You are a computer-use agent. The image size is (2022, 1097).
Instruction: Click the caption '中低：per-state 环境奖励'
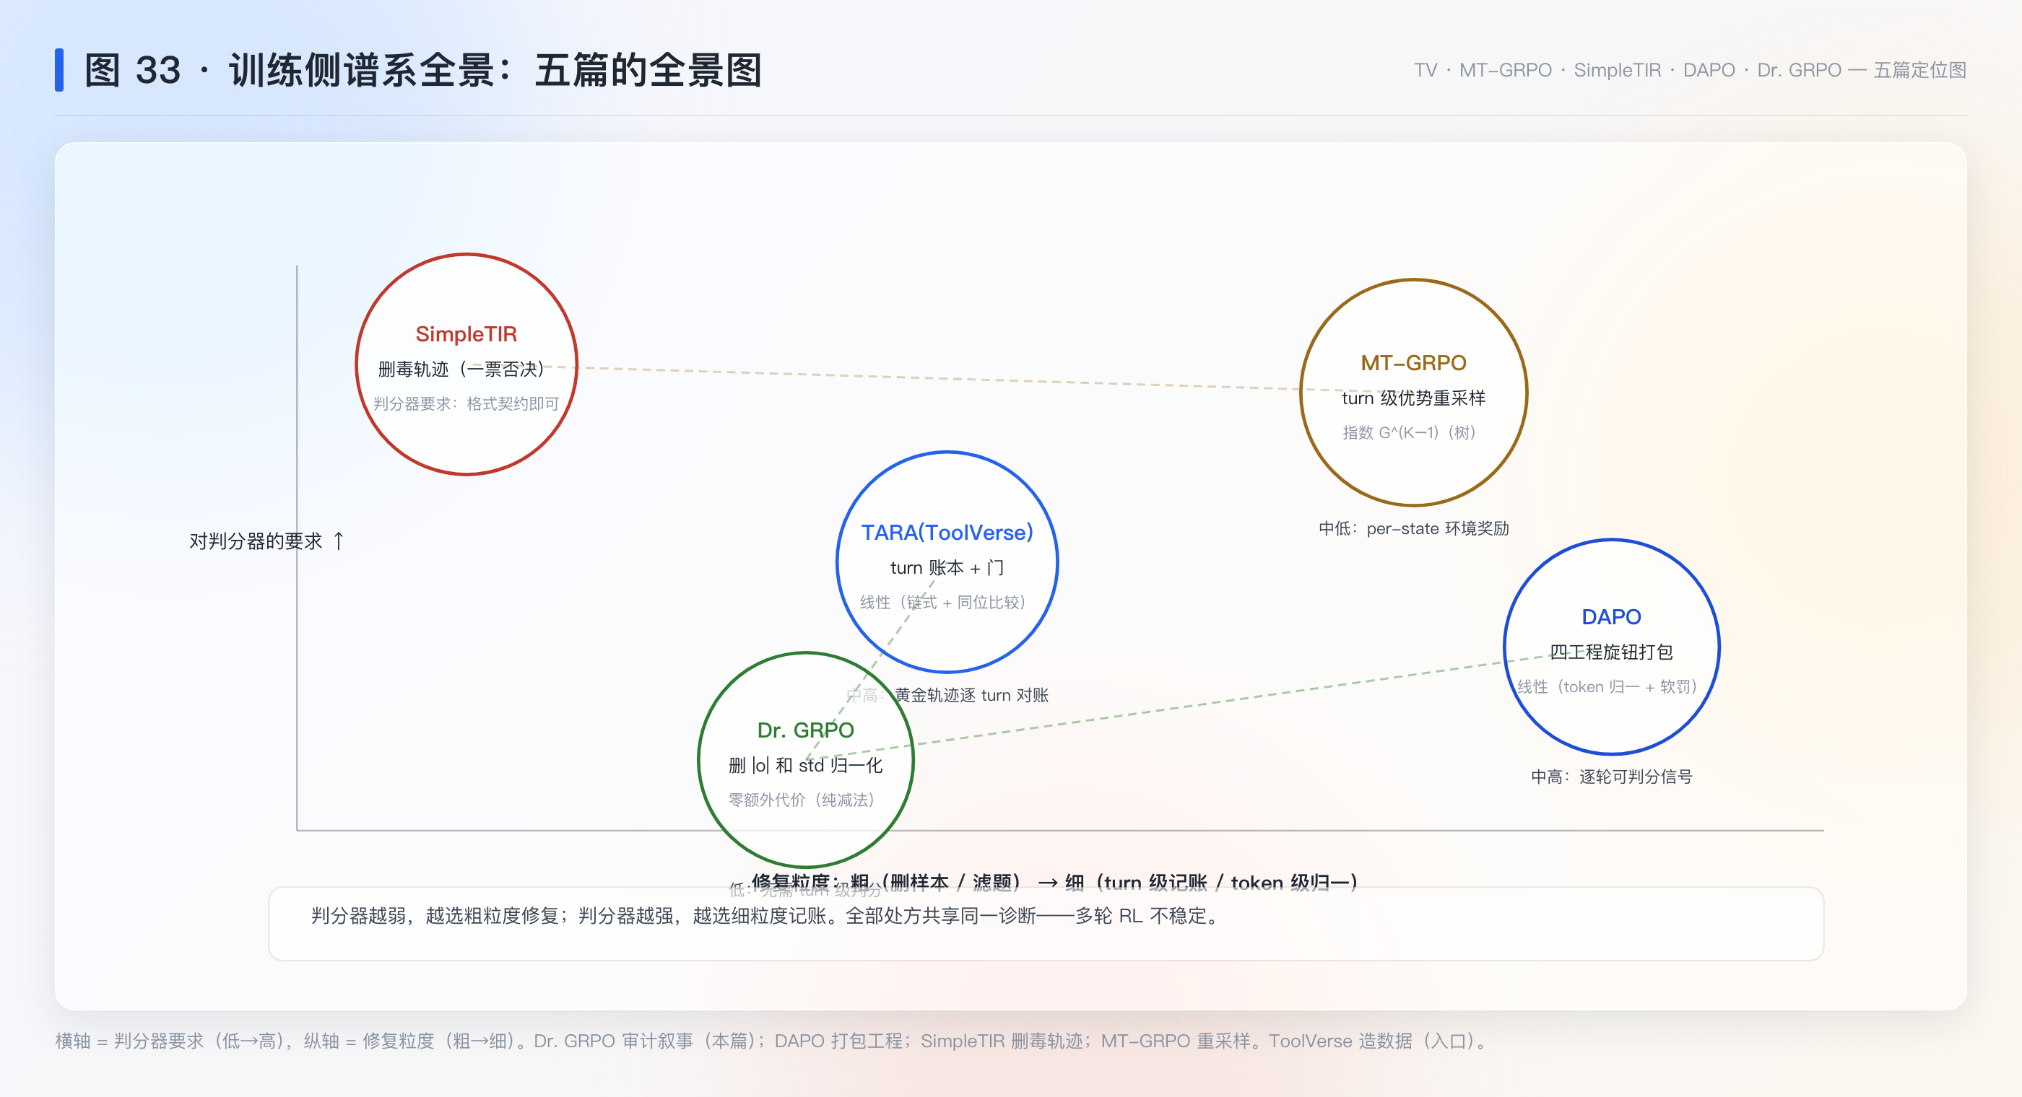tap(1413, 528)
